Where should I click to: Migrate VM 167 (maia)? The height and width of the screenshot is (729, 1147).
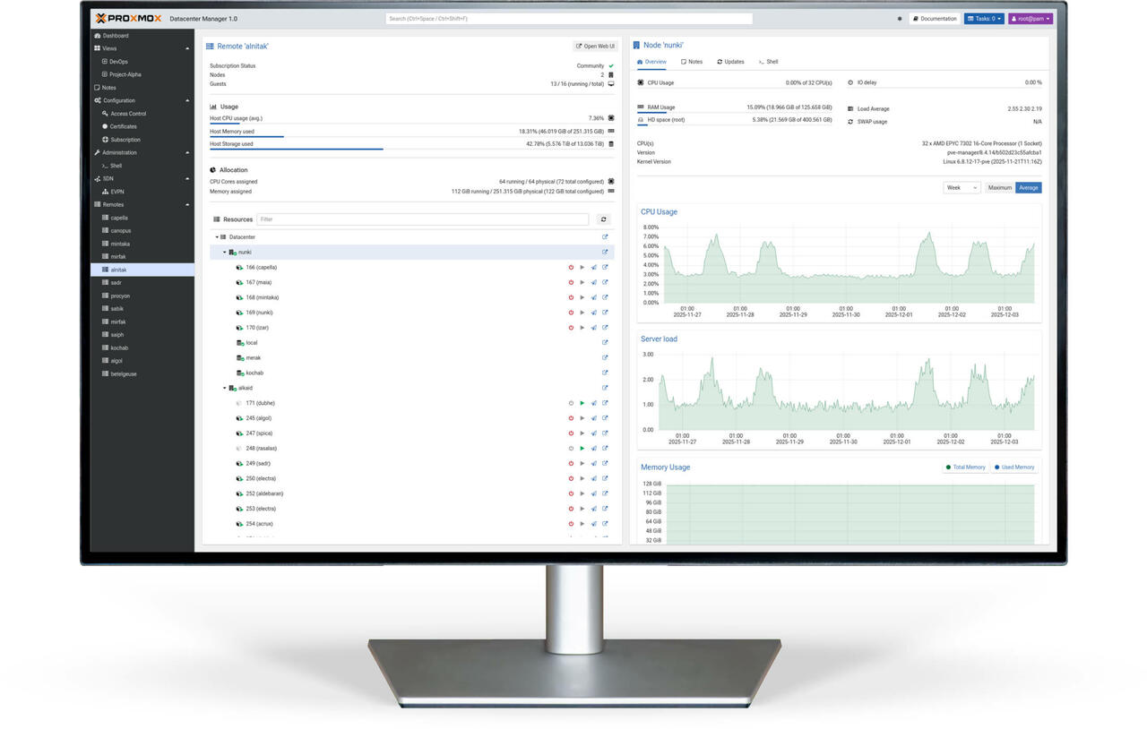pos(593,282)
